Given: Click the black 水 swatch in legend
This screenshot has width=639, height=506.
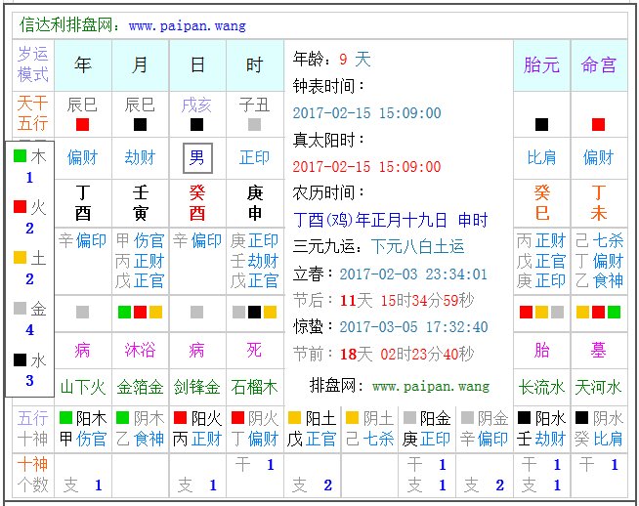Looking at the screenshot, I should click(20, 359).
